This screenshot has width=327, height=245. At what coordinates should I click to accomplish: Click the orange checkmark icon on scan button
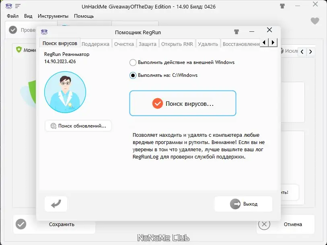point(157,103)
